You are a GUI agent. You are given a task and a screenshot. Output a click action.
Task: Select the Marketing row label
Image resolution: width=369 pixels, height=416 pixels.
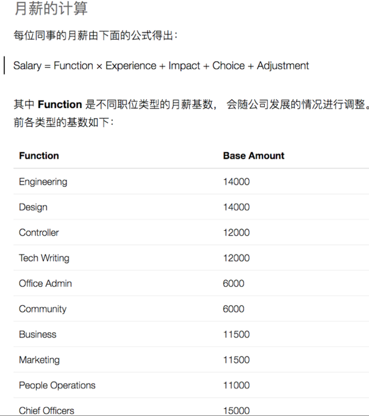(39, 360)
